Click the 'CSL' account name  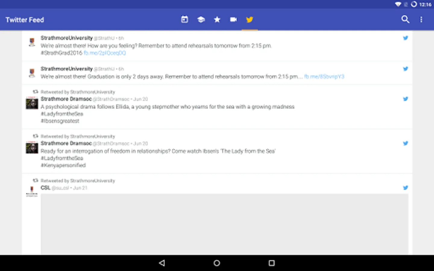[46, 188]
